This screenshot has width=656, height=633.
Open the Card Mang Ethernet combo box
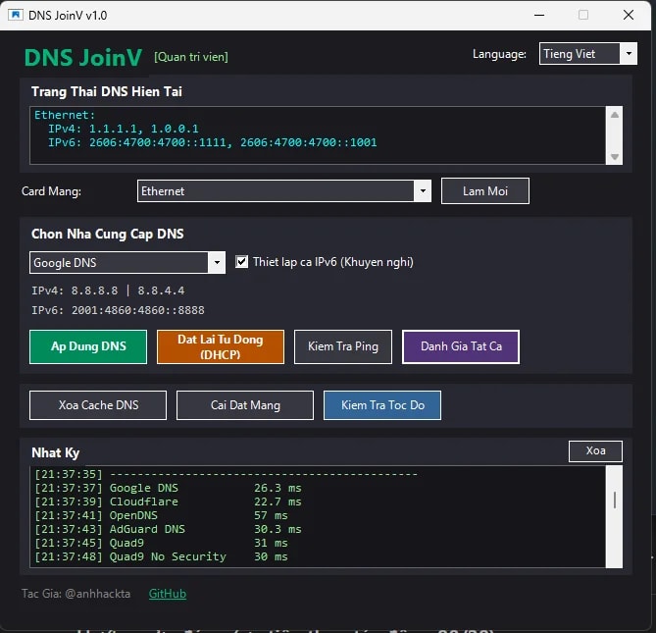click(284, 191)
